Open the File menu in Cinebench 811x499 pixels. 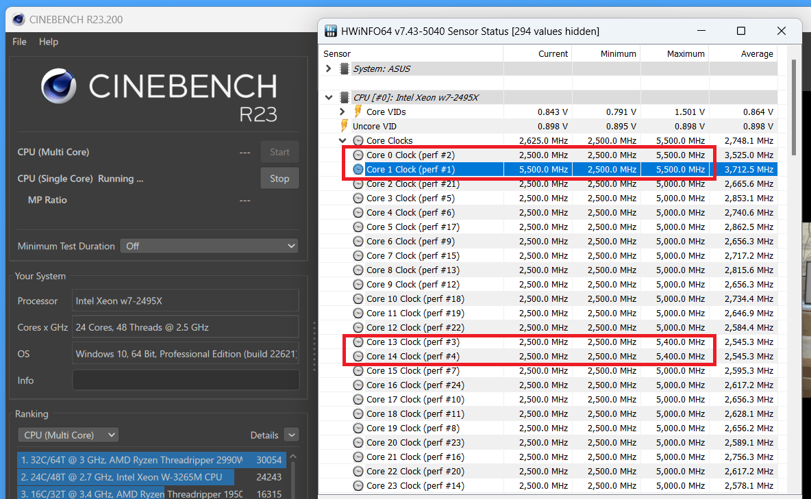pos(19,42)
